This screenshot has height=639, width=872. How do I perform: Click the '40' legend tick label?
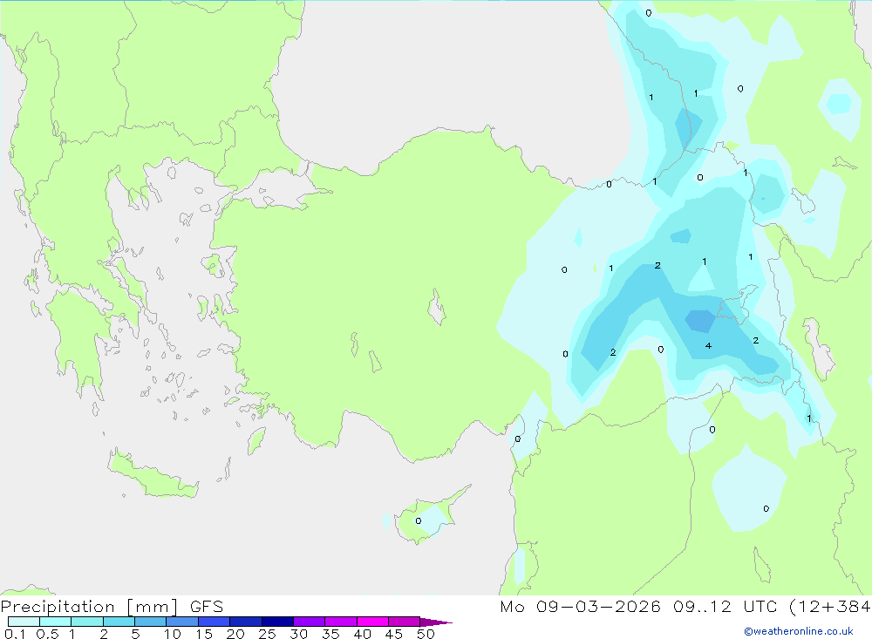point(362,634)
